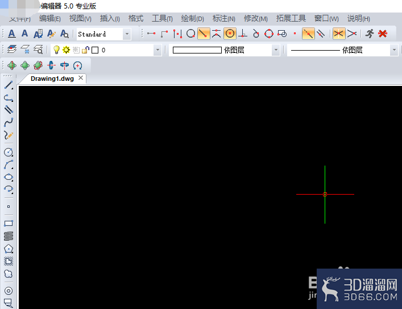Select the Line drawing tool
The width and height of the screenshot is (402, 309).
(x=9, y=85)
